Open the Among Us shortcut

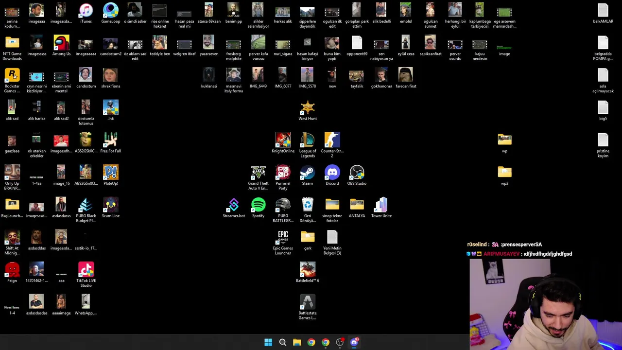click(x=61, y=46)
